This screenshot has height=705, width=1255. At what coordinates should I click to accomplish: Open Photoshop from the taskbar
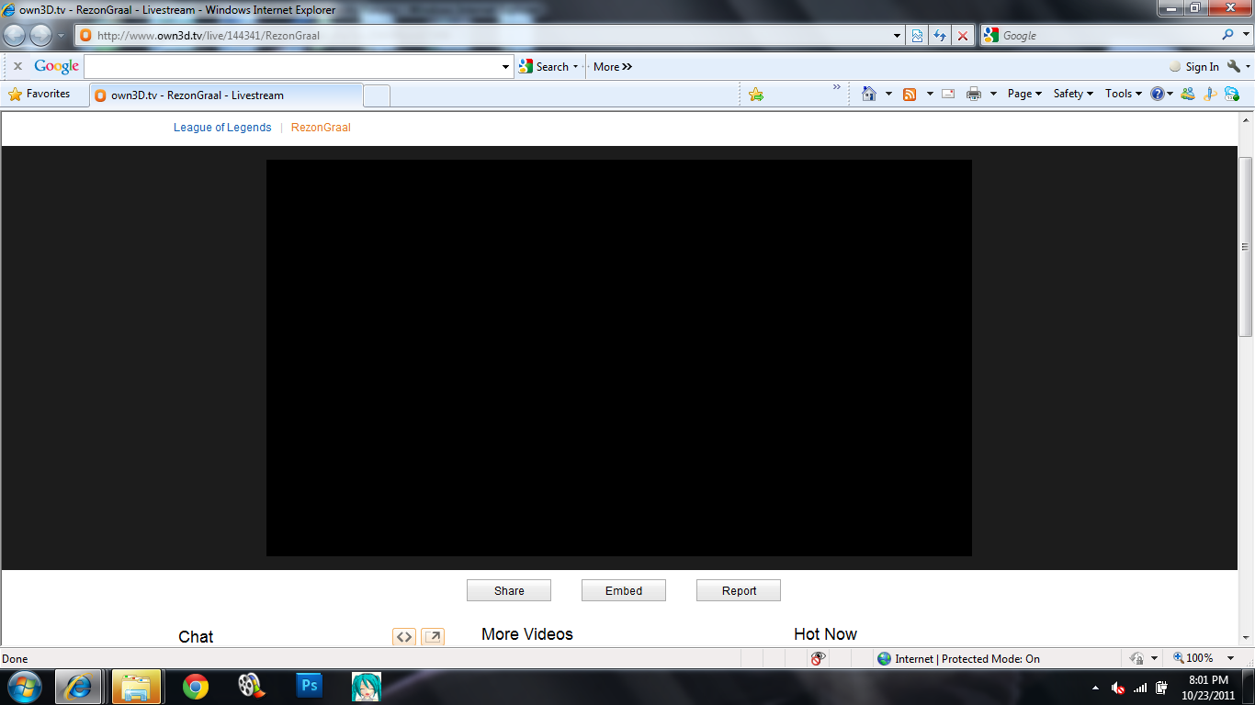point(310,686)
